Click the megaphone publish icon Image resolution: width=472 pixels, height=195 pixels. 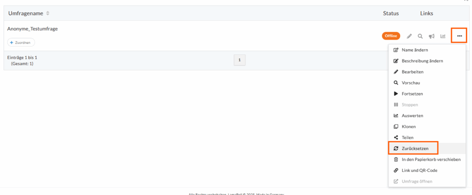coord(431,36)
